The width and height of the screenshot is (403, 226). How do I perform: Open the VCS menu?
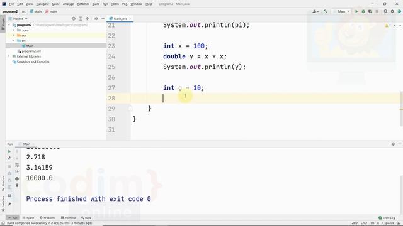(125, 4)
